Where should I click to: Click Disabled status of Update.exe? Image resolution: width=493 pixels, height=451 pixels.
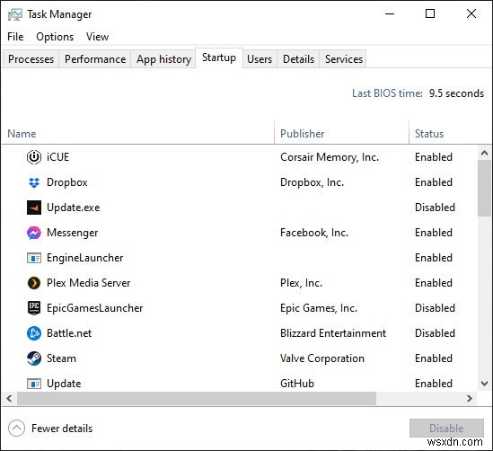click(435, 208)
